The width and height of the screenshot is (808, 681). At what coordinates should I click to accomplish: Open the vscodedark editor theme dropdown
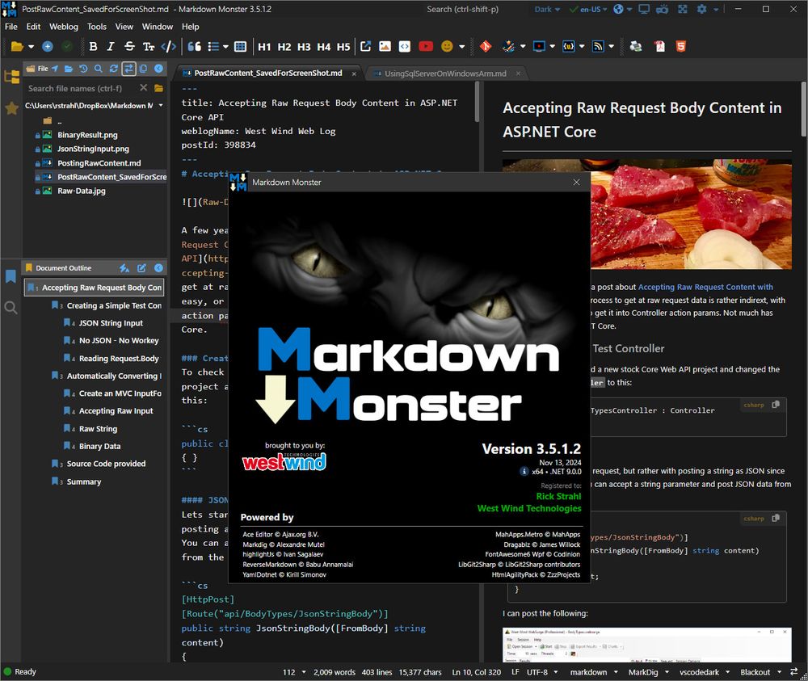[x=705, y=672]
